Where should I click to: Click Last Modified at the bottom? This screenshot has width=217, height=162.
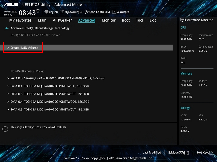(x=152, y=153)
